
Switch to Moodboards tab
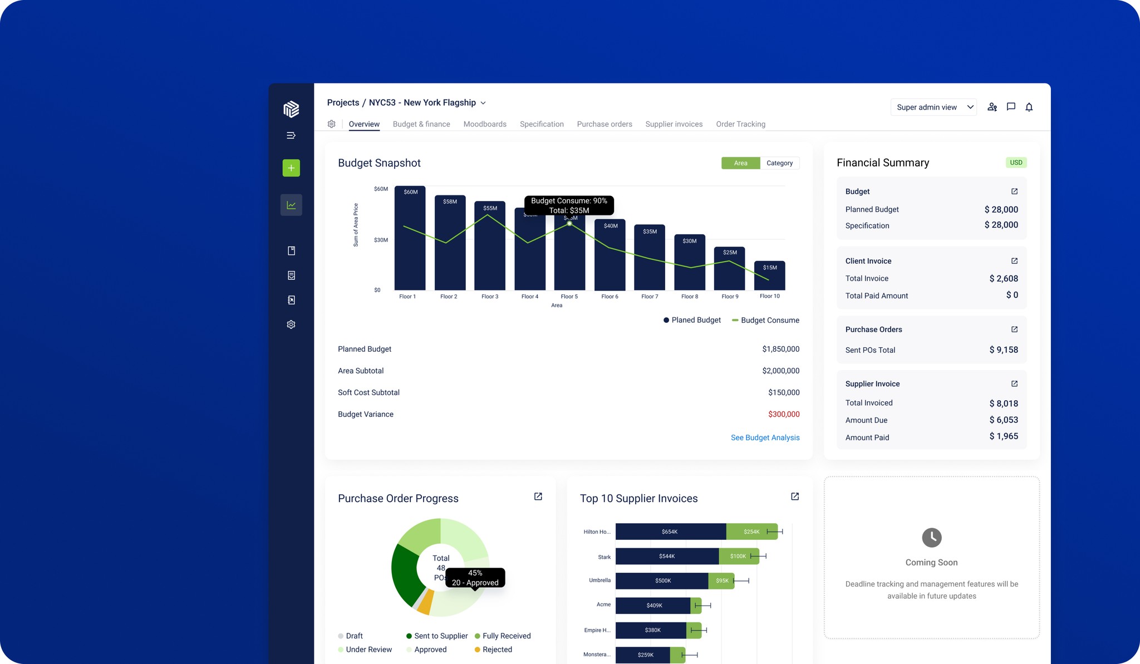tap(485, 124)
